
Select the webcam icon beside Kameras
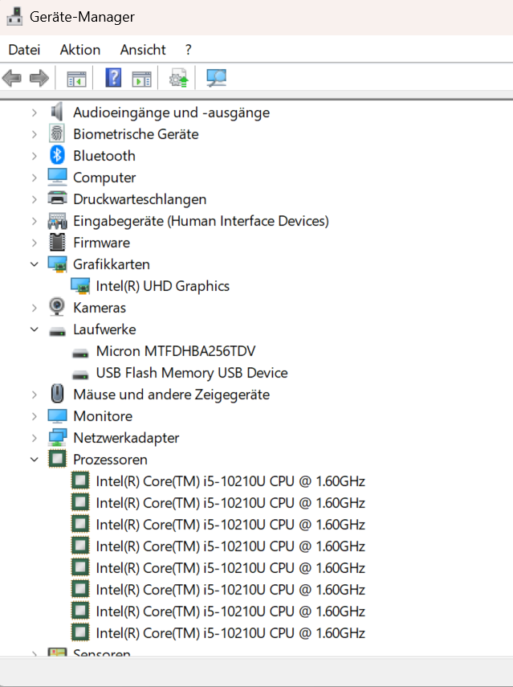coord(57,307)
